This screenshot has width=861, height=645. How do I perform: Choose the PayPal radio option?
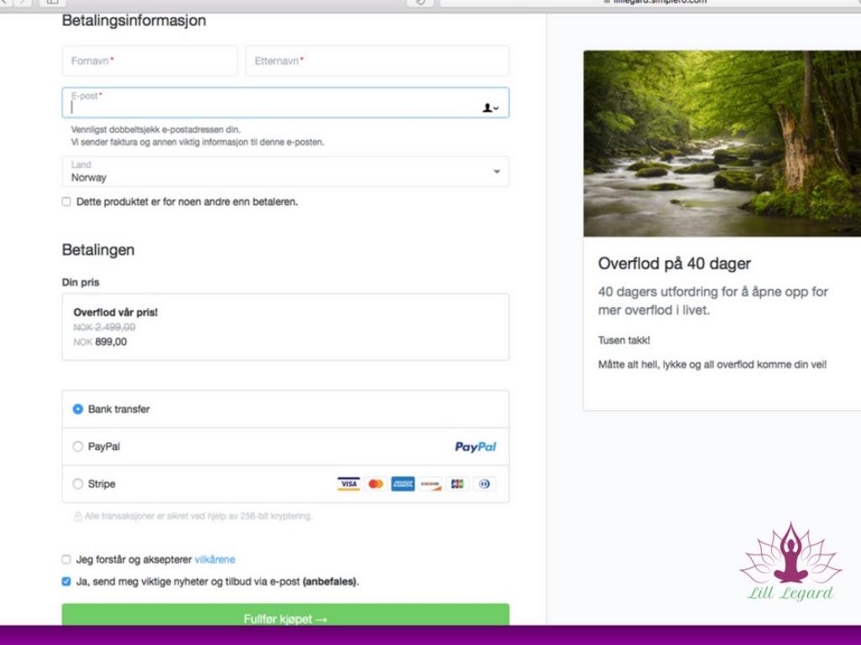78,447
